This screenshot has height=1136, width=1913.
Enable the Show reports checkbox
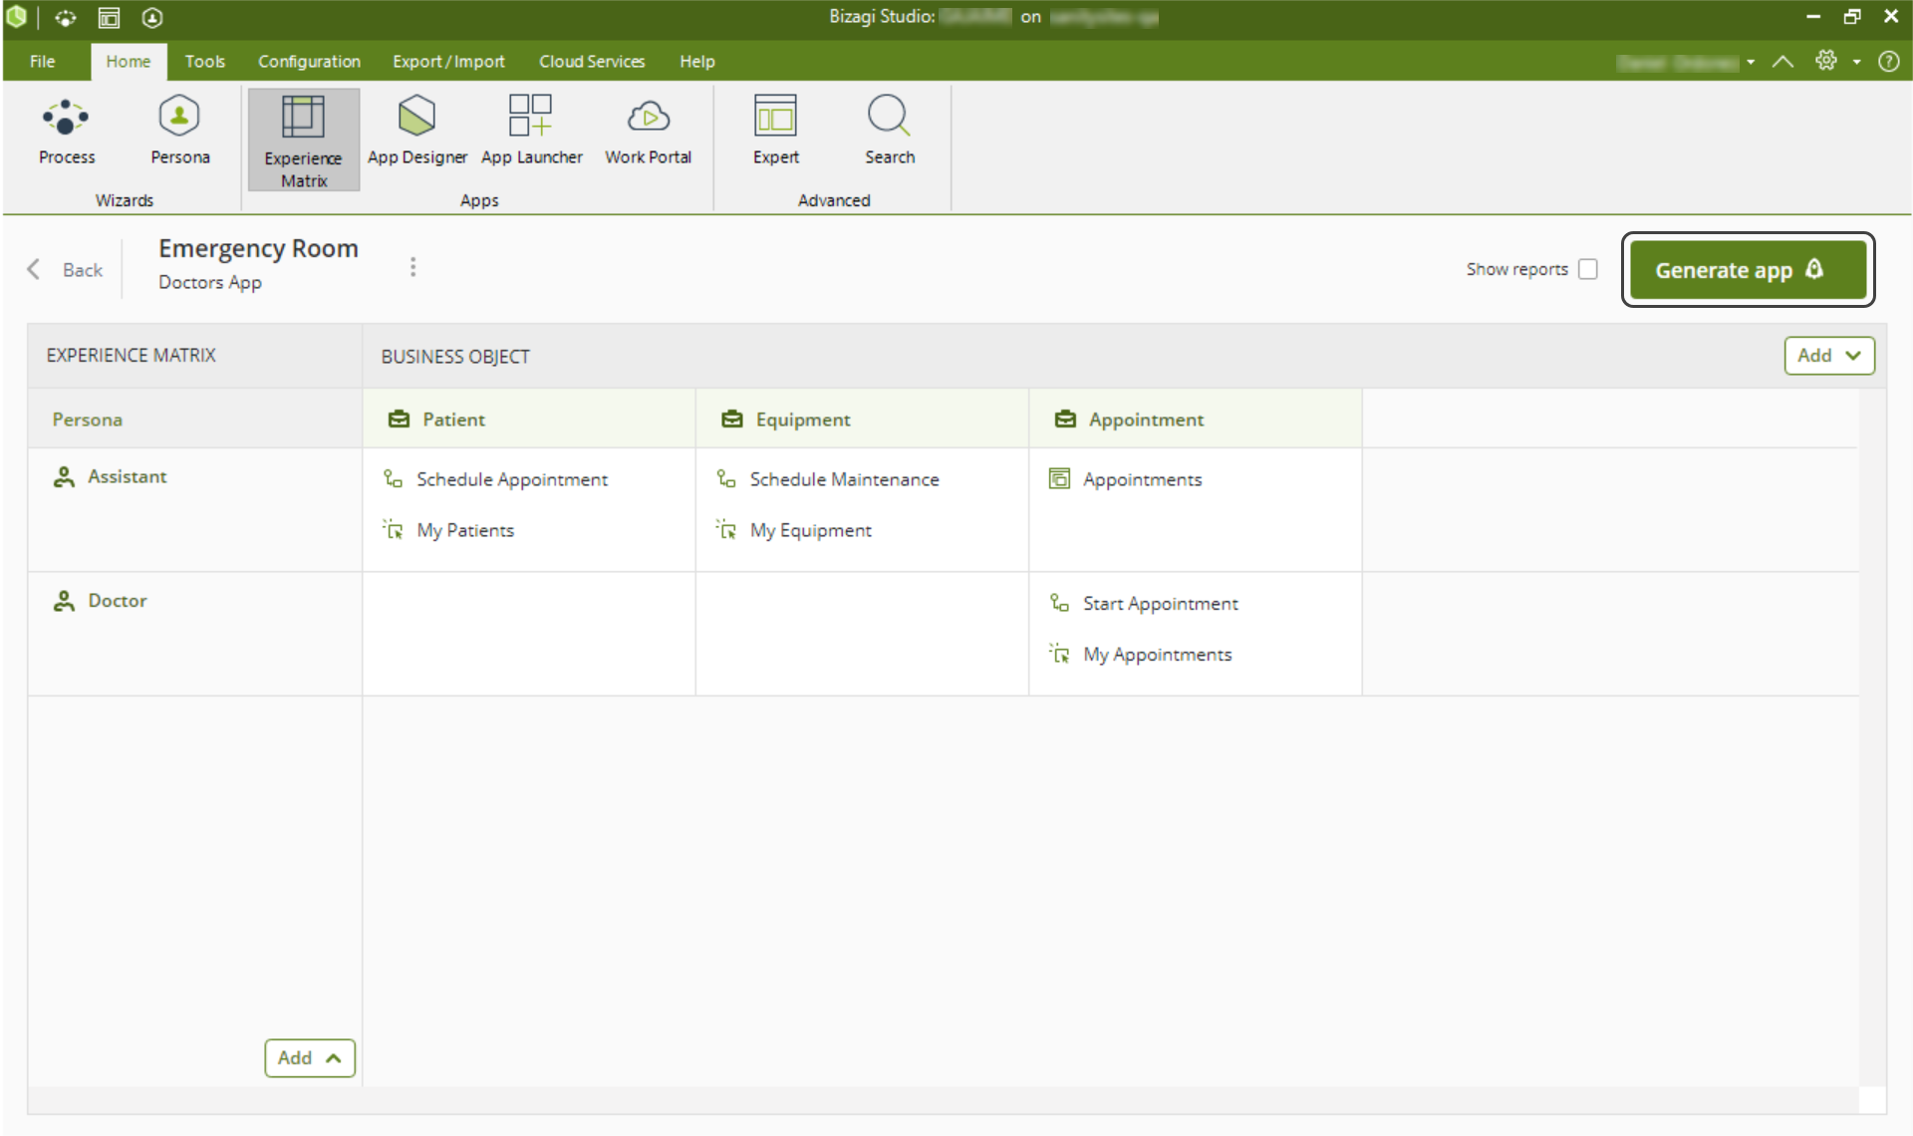[x=1588, y=269]
